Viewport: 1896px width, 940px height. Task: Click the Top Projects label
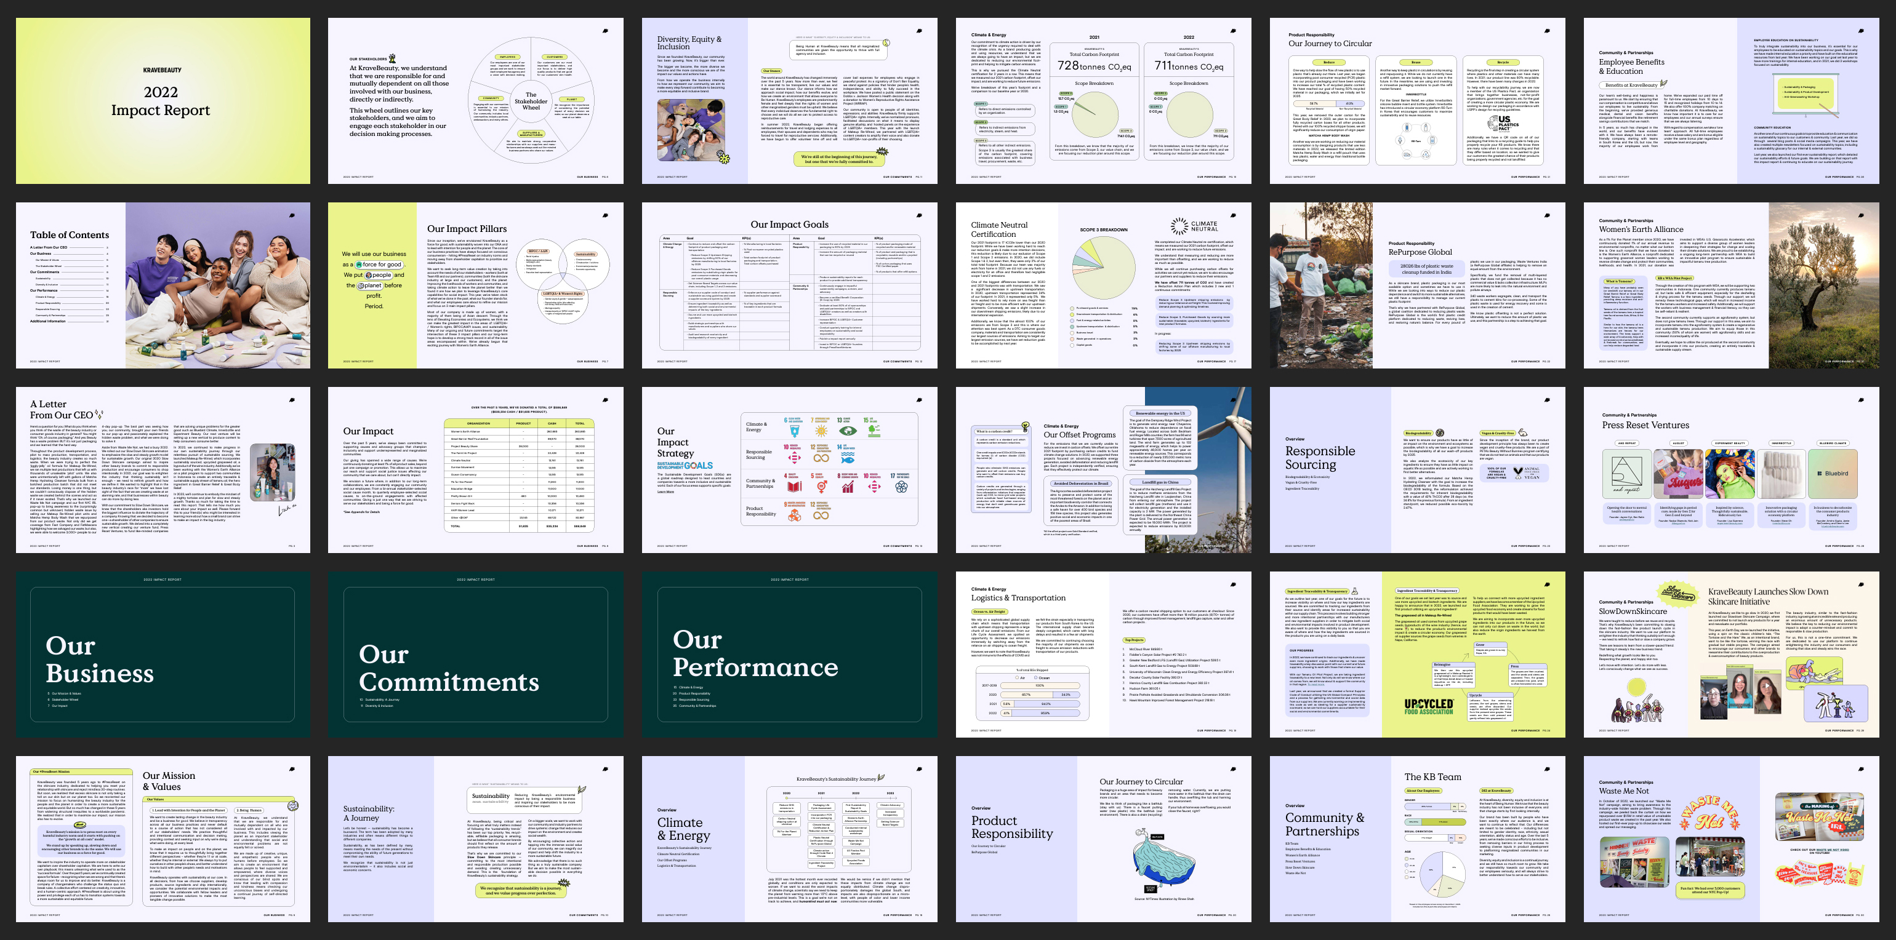(x=1134, y=640)
